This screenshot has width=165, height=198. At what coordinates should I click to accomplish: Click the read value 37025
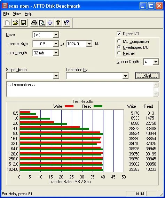click(x=151, y=144)
